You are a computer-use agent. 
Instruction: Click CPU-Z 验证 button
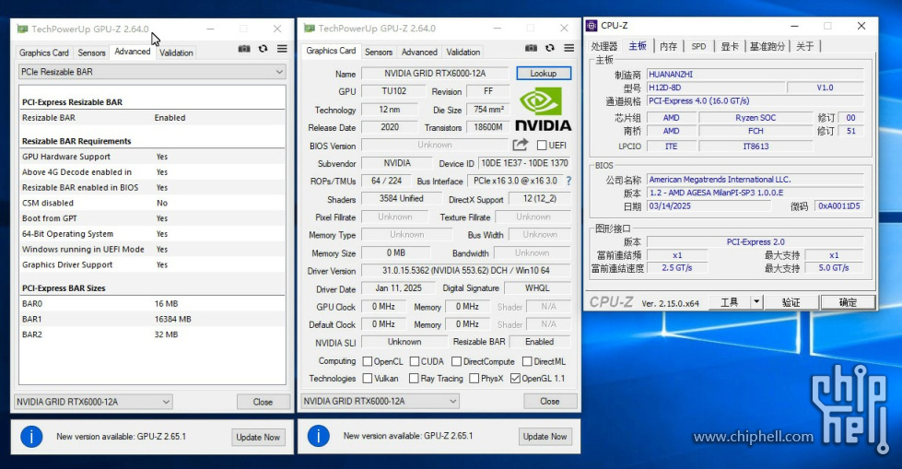point(791,302)
